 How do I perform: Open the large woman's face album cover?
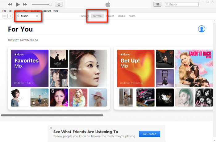click(88, 68)
